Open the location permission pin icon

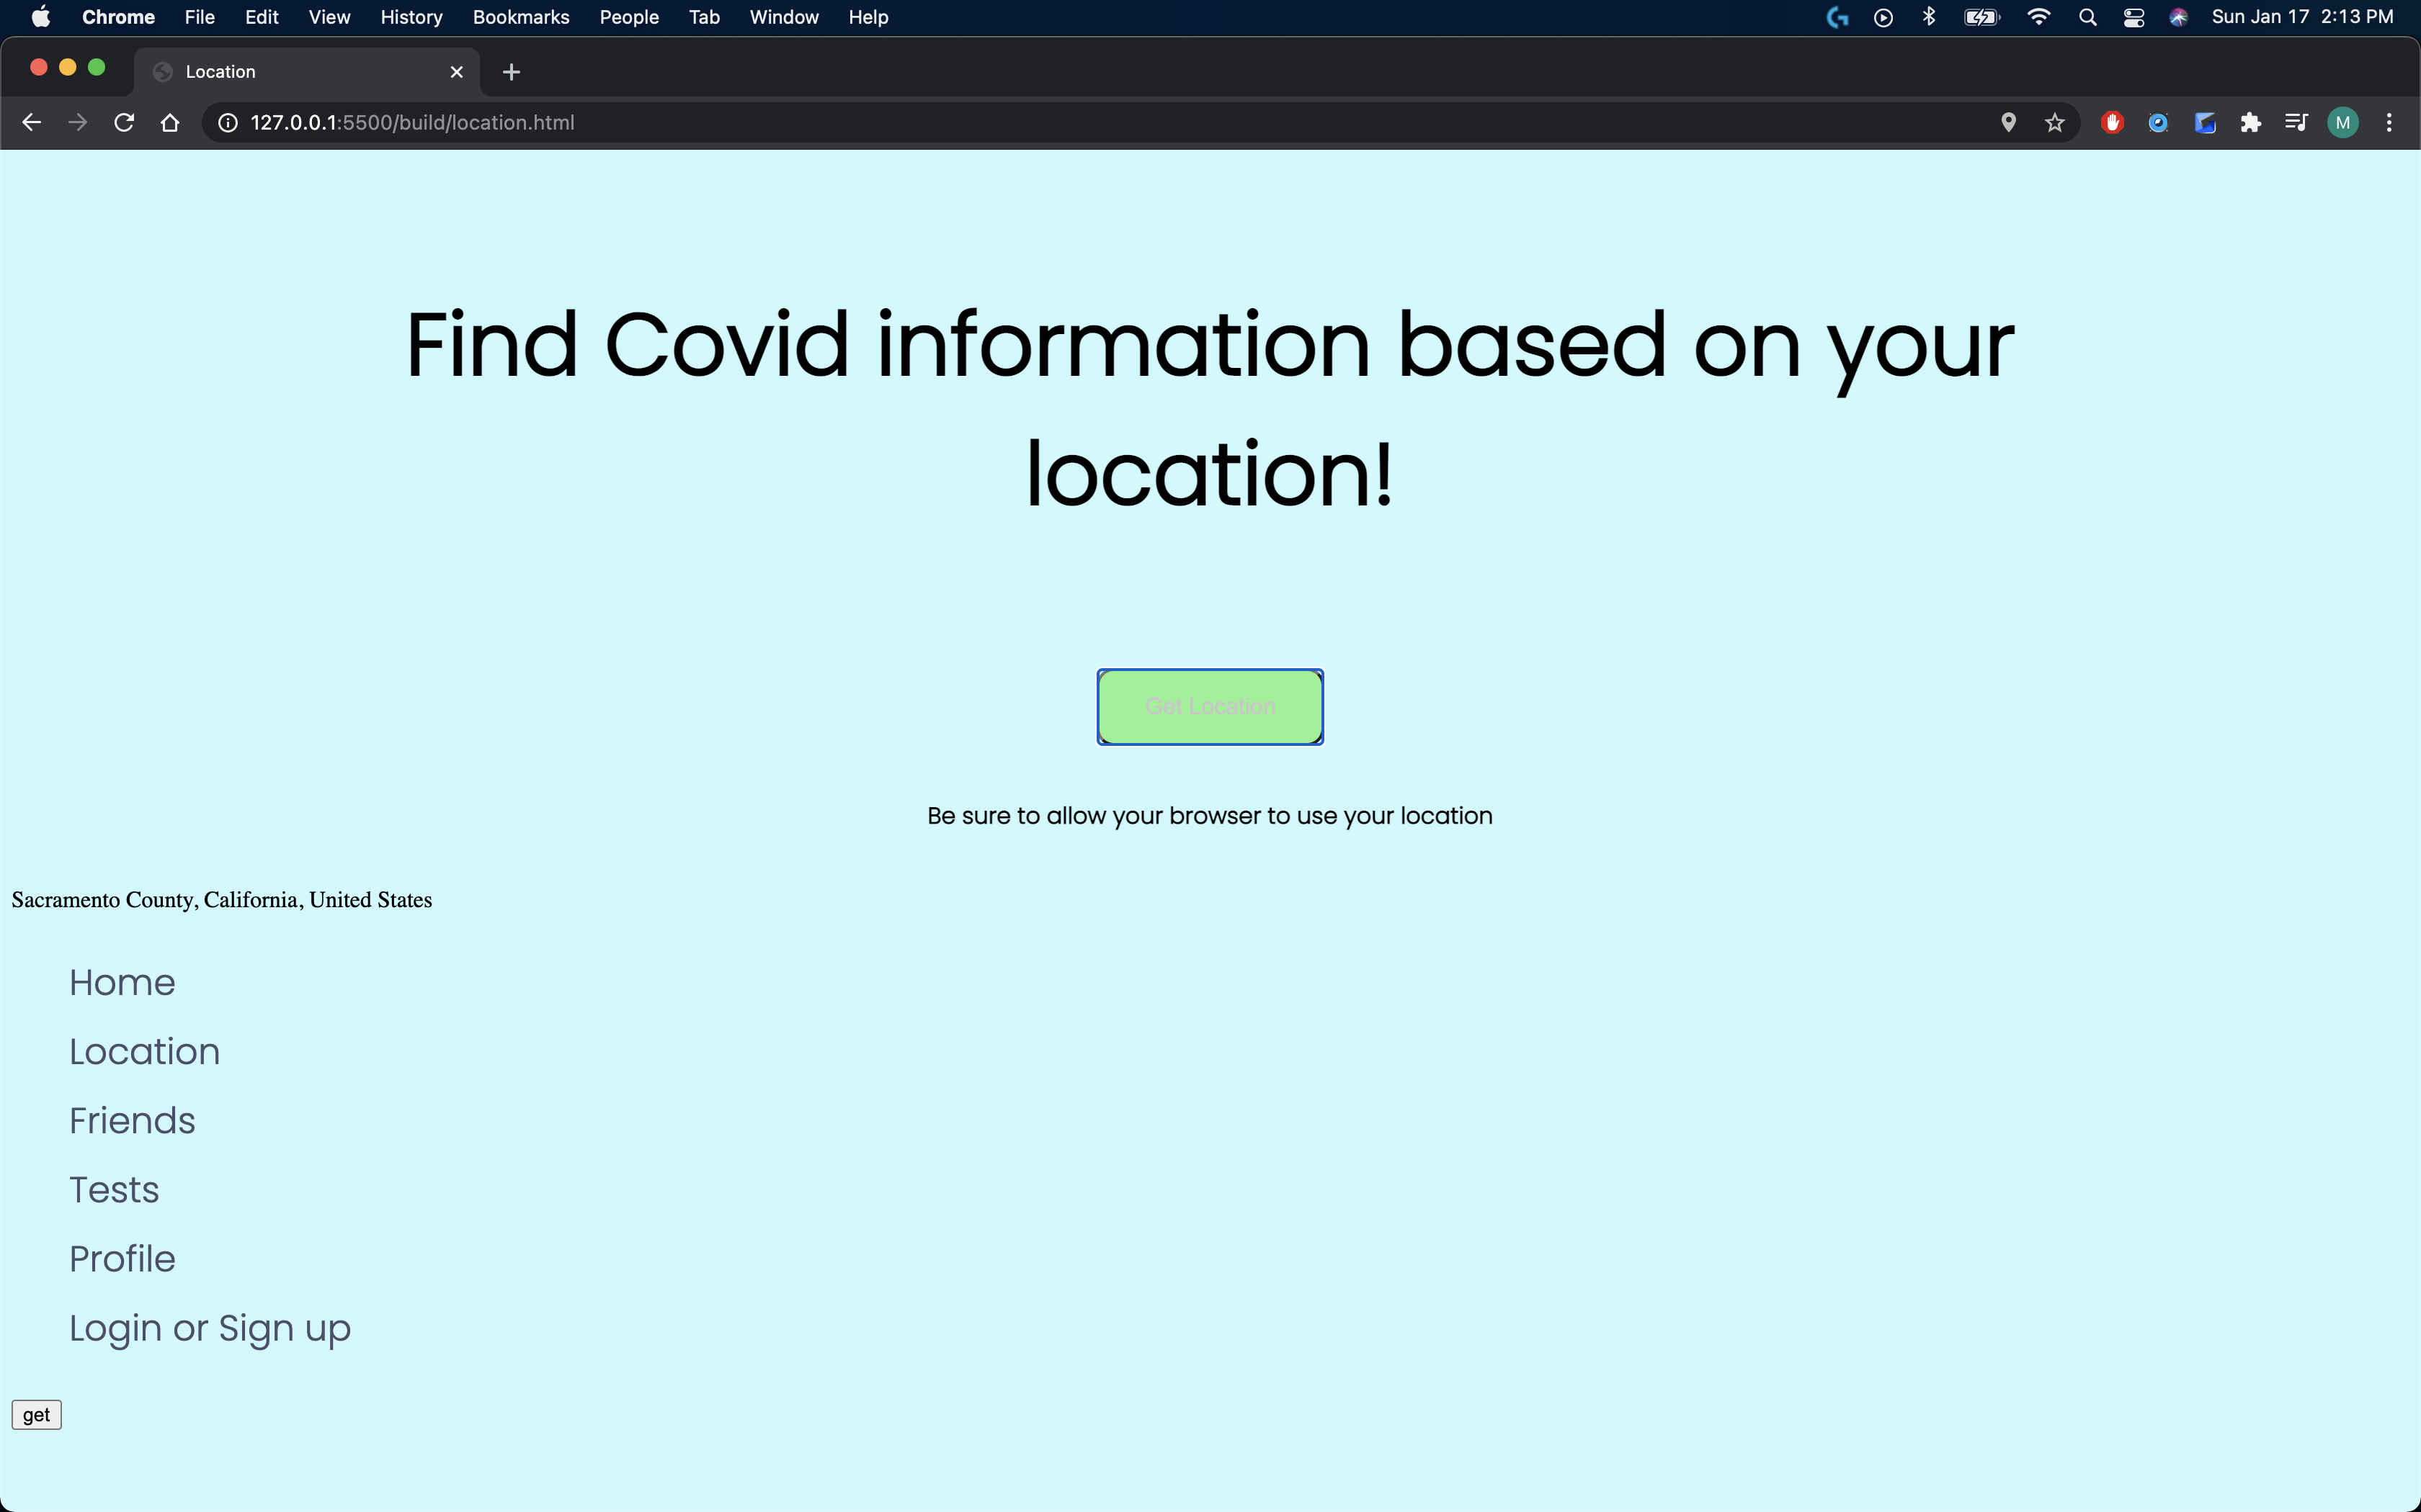coord(2008,122)
